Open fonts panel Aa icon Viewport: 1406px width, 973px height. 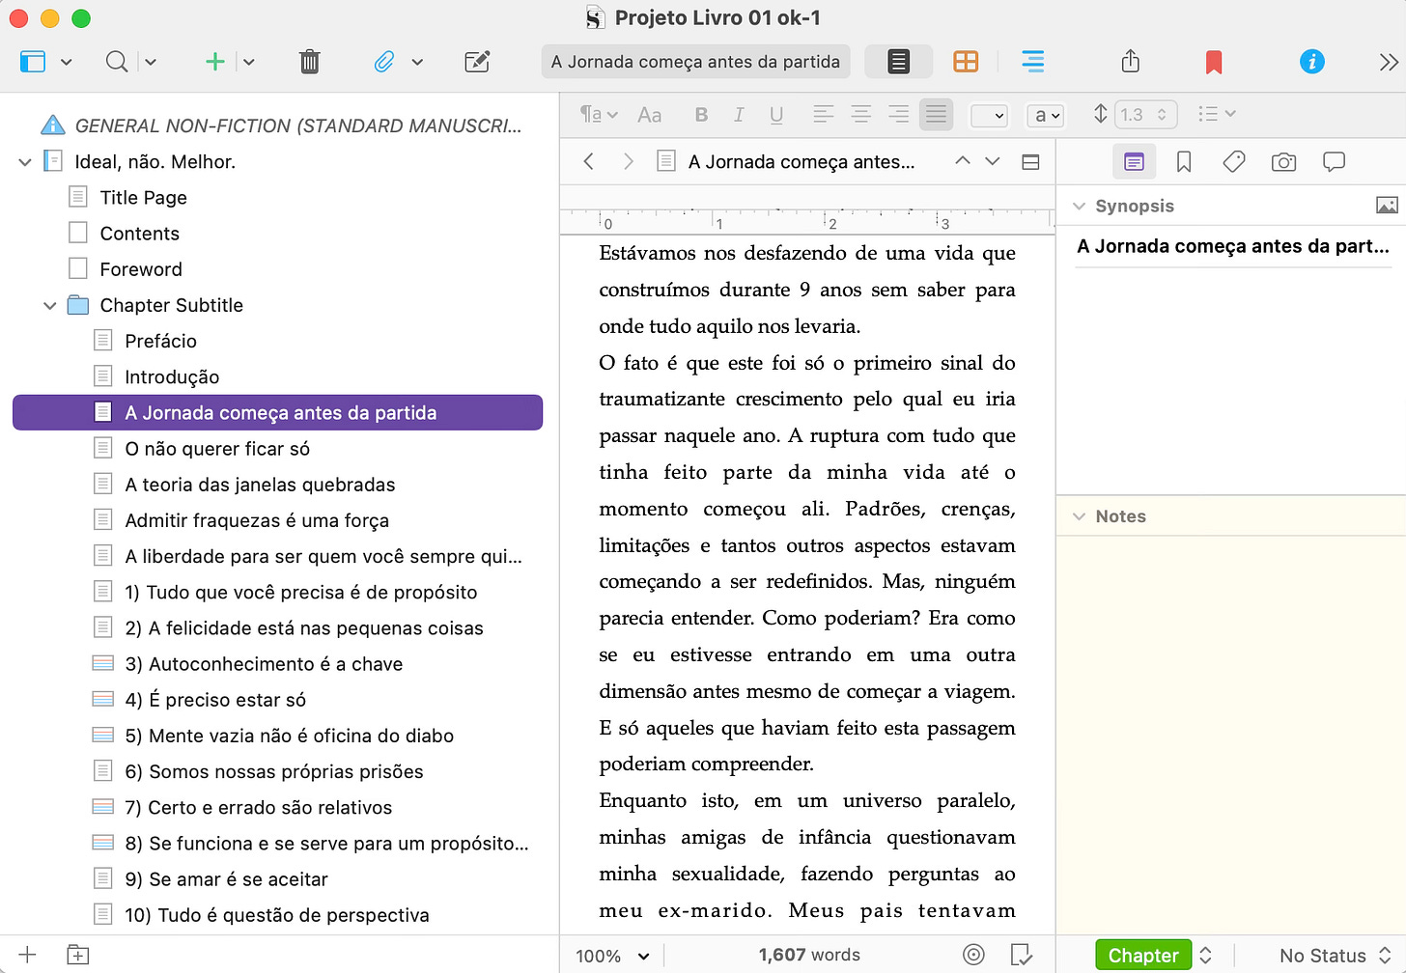(650, 115)
